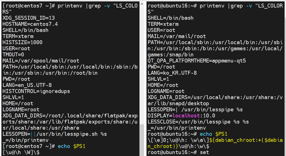The height and width of the screenshot is (156, 286).
Task: Click SHELL=/bin/bash in the centos7 pane
Action: [x=26, y=30]
